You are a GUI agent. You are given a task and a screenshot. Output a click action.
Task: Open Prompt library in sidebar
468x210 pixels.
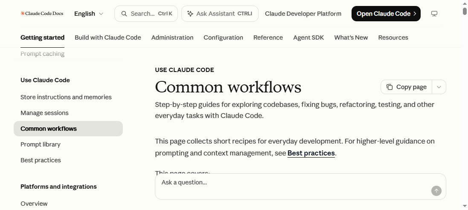pyautogui.click(x=40, y=144)
